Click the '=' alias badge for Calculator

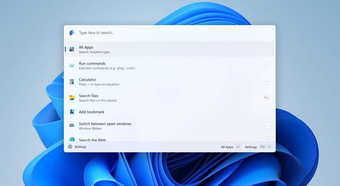point(267,81)
